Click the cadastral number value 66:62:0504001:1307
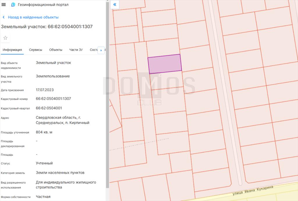This screenshot has width=298, height=201. tap(53, 99)
